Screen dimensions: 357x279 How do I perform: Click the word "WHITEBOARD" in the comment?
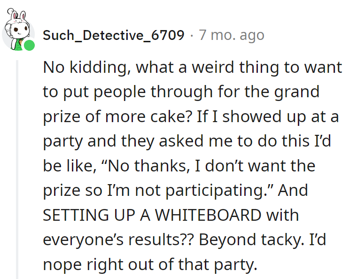tap(208, 215)
